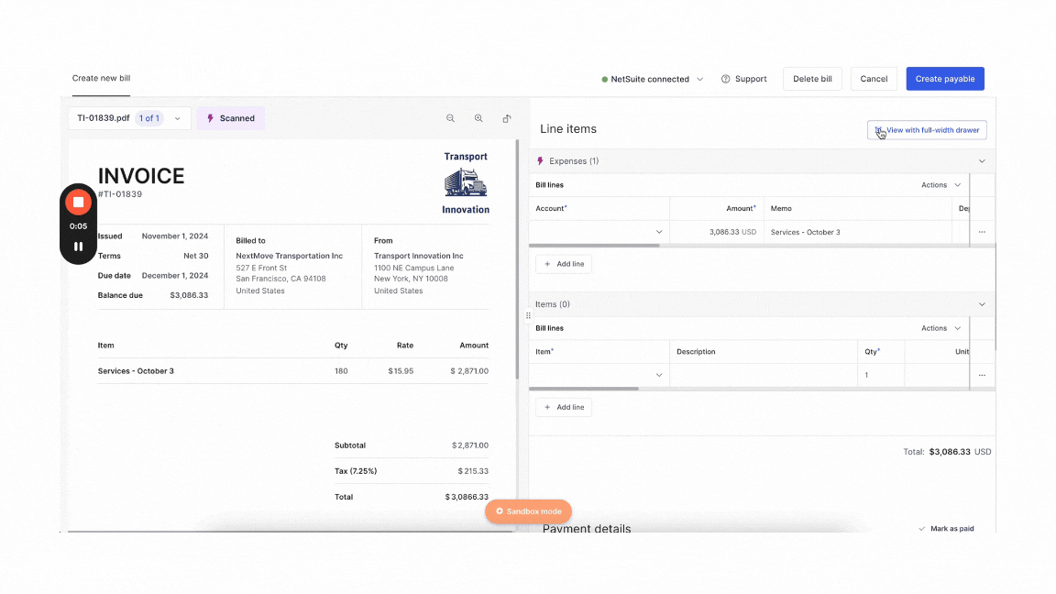Toggle the Mark as paid option

946,529
